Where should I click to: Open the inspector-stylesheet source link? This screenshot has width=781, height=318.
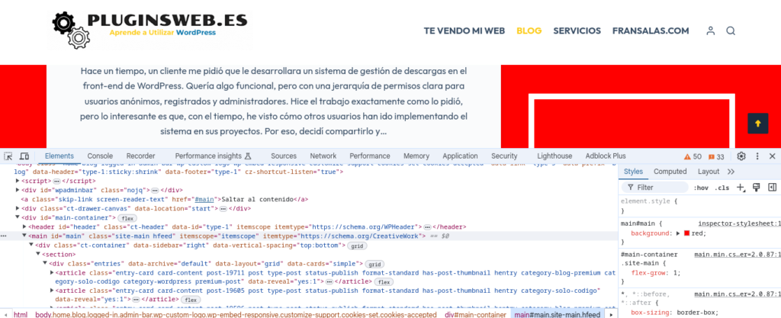739,224
